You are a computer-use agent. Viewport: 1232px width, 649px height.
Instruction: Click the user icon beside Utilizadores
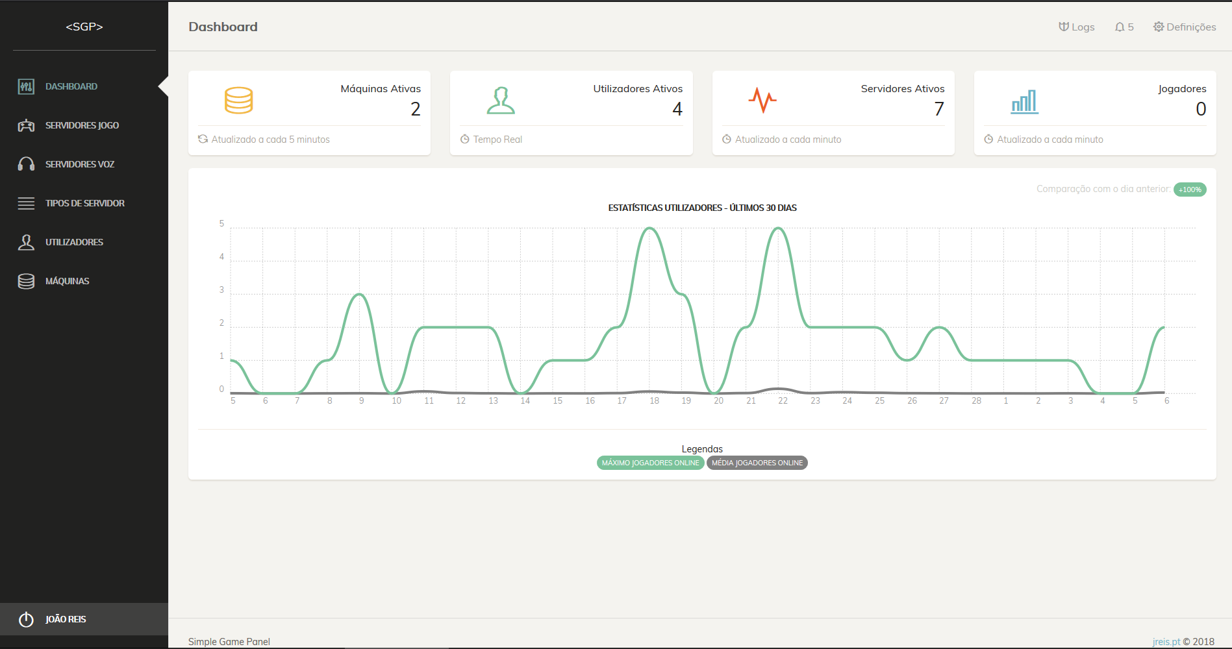pos(26,242)
